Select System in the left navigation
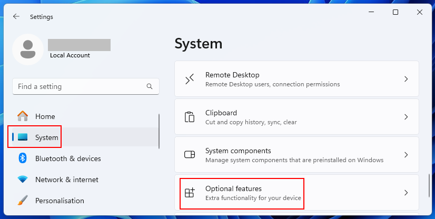 (46, 137)
